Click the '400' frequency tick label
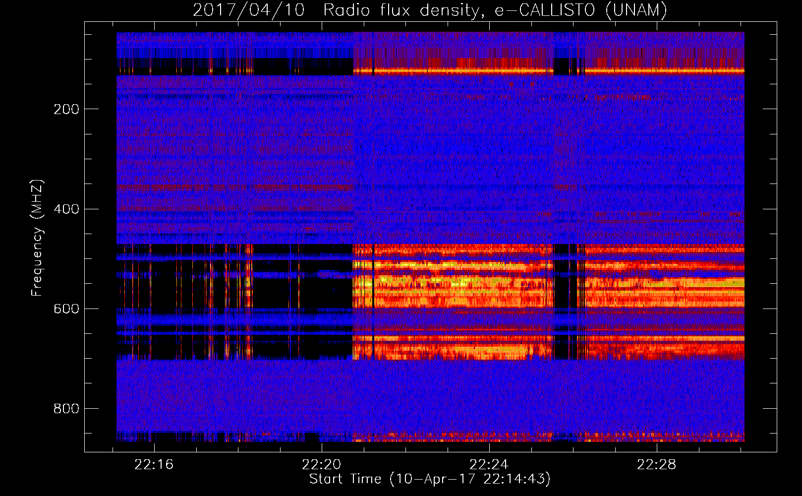The width and height of the screenshot is (802, 496). [x=66, y=209]
